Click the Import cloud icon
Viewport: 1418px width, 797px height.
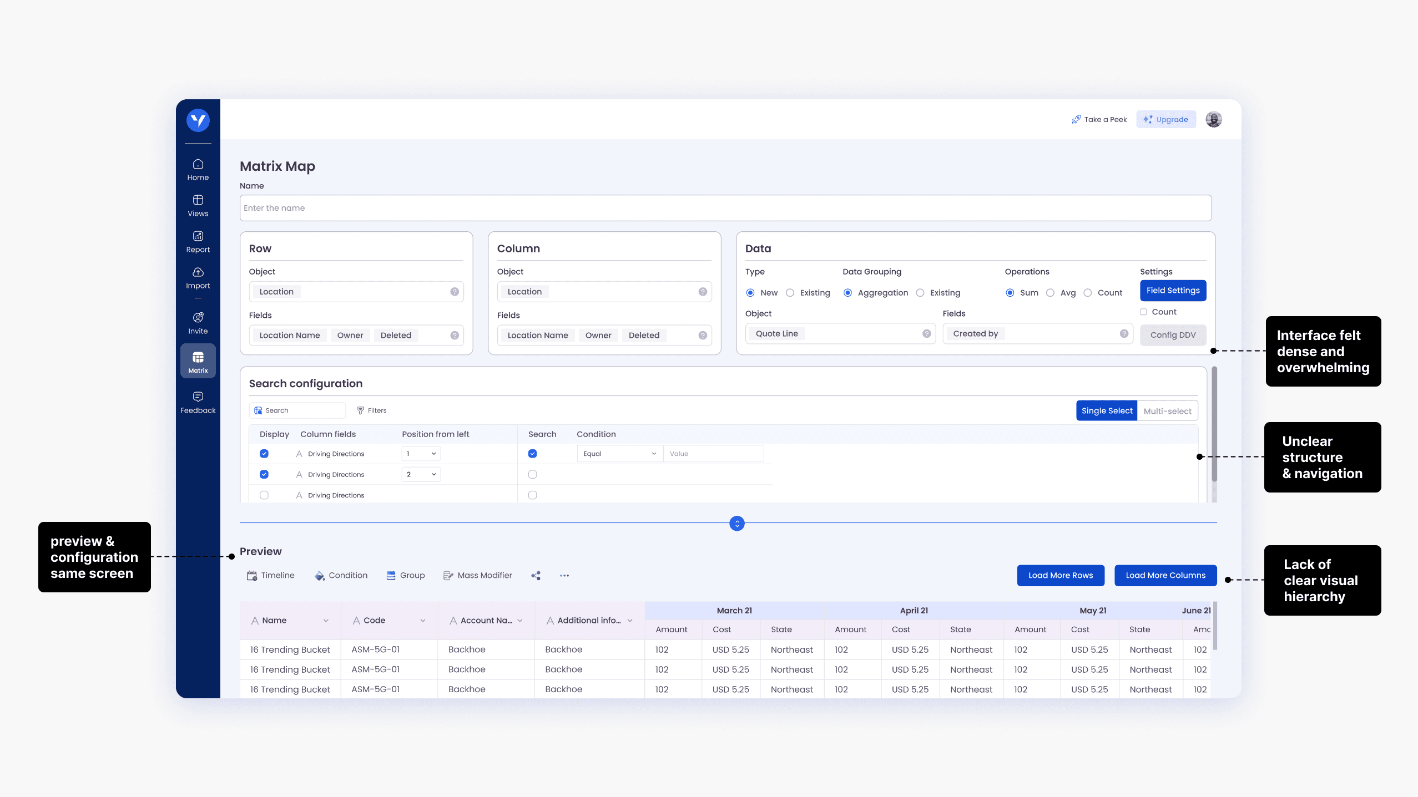pyautogui.click(x=198, y=272)
